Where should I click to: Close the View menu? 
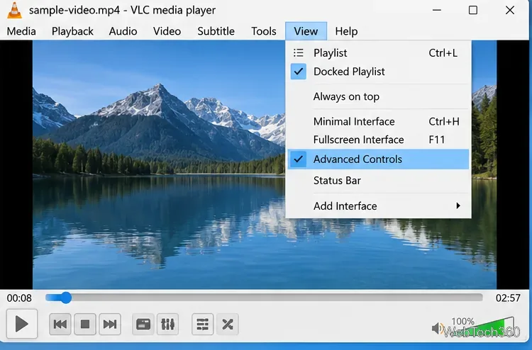(306, 31)
